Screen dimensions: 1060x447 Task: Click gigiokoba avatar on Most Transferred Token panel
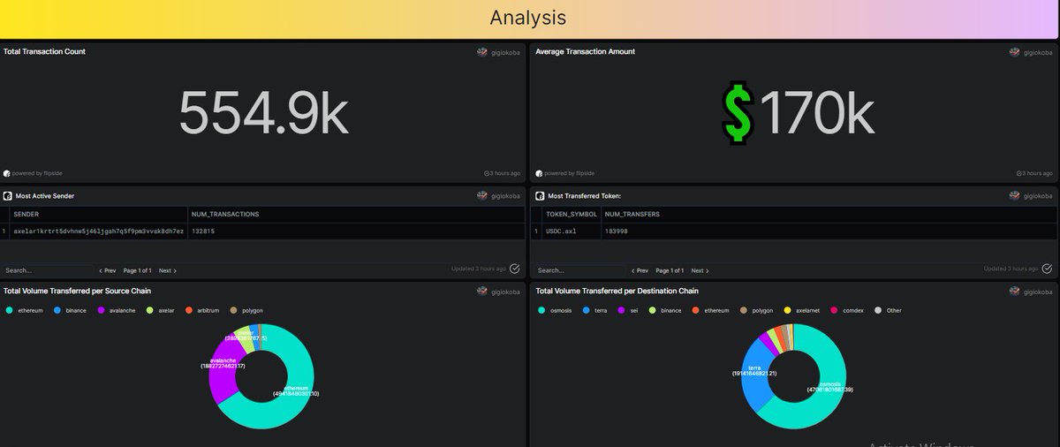pyautogui.click(x=1015, y=194)
